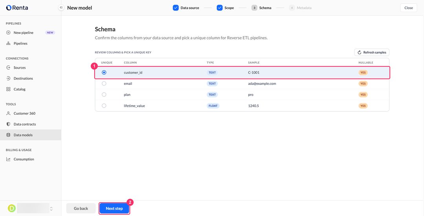Click the Metadata step label
This screenshot has width=424, height=216.
(304, 8)
